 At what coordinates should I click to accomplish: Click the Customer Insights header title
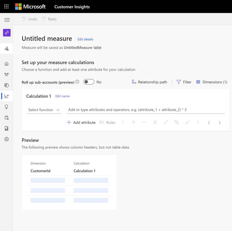click(x=72, y=7)
